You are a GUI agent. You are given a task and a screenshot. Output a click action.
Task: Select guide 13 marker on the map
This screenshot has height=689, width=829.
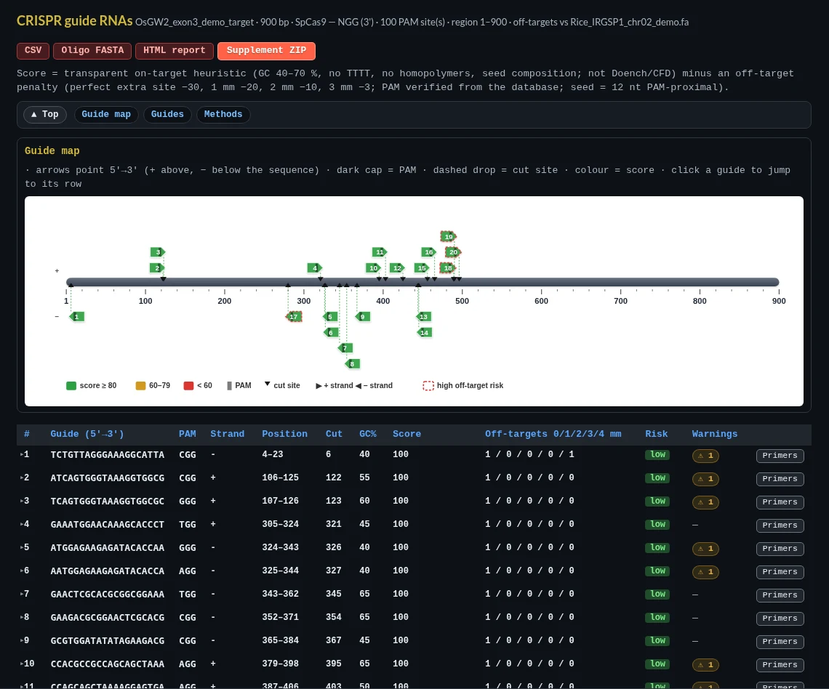(x=424, y=316)
